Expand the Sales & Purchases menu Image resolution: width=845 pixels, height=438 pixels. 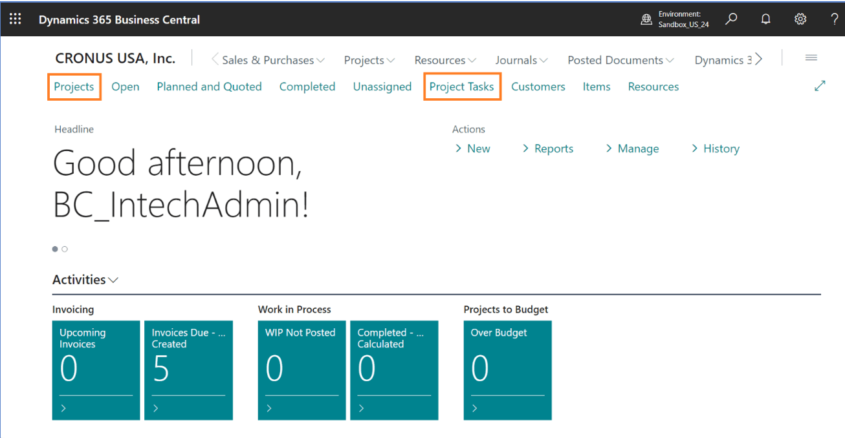(273, 60)
